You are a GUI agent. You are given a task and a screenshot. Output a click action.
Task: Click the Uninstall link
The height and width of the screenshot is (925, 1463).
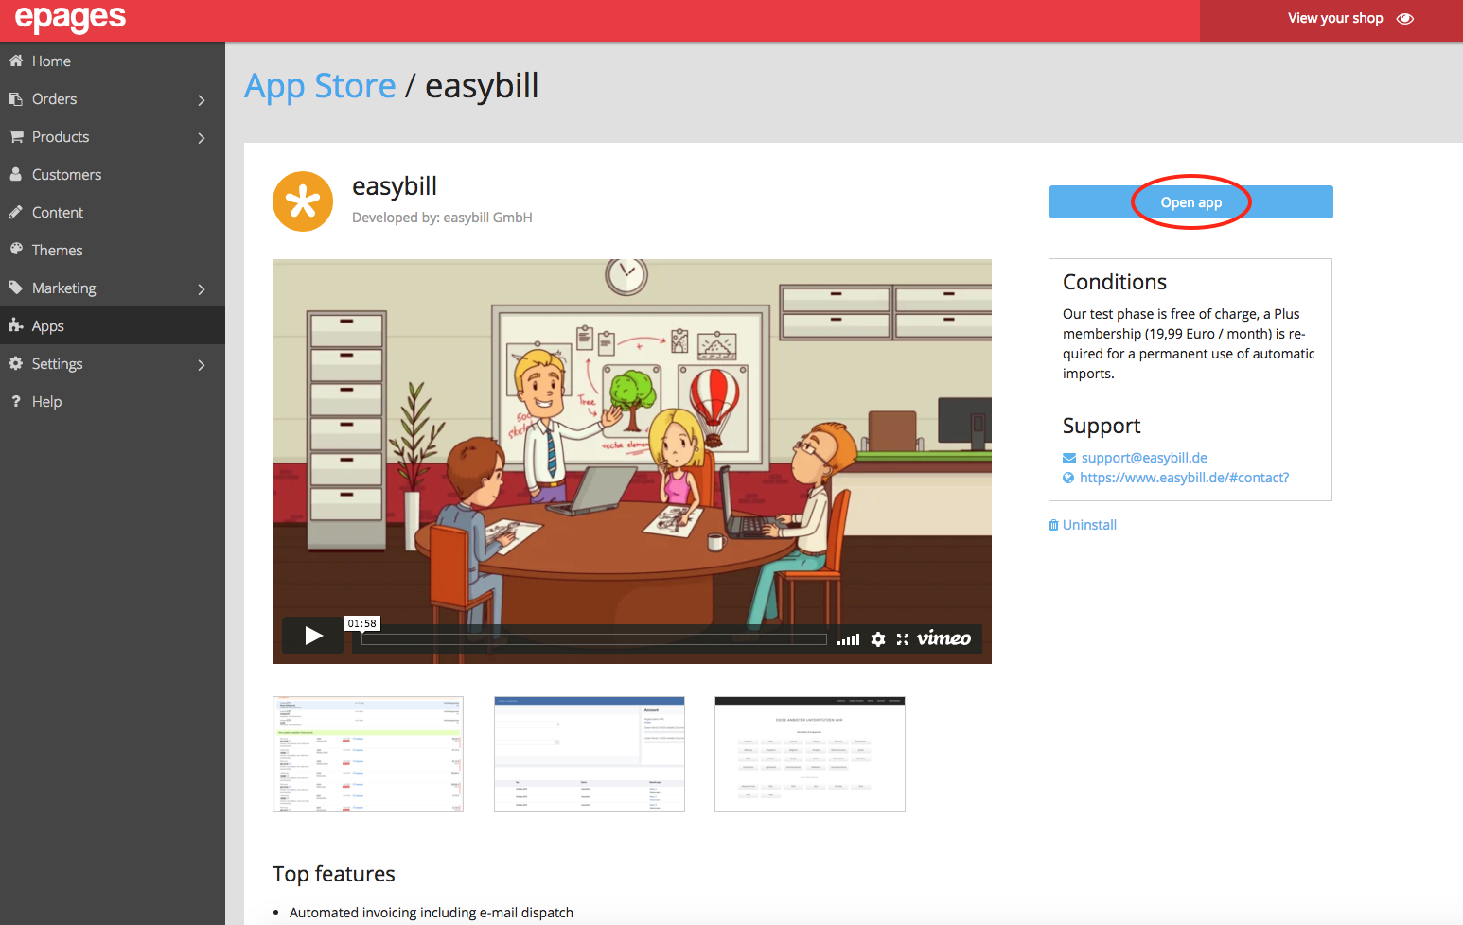coord(1089,525)
